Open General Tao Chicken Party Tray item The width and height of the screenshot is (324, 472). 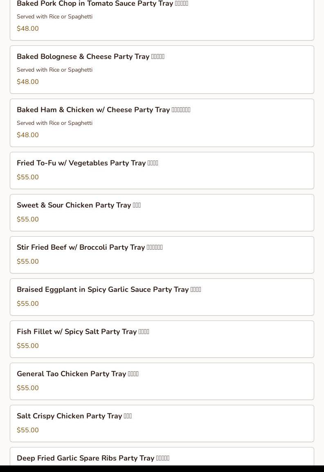[x=162, y=381]
